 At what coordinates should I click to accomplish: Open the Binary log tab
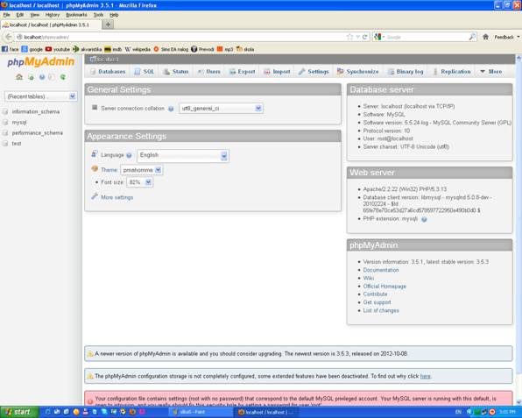[x=406, y=72]
